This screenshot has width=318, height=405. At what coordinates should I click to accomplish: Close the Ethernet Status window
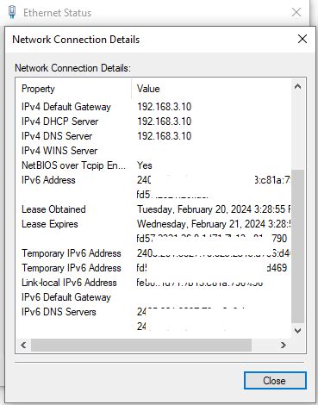pos(296,12)
